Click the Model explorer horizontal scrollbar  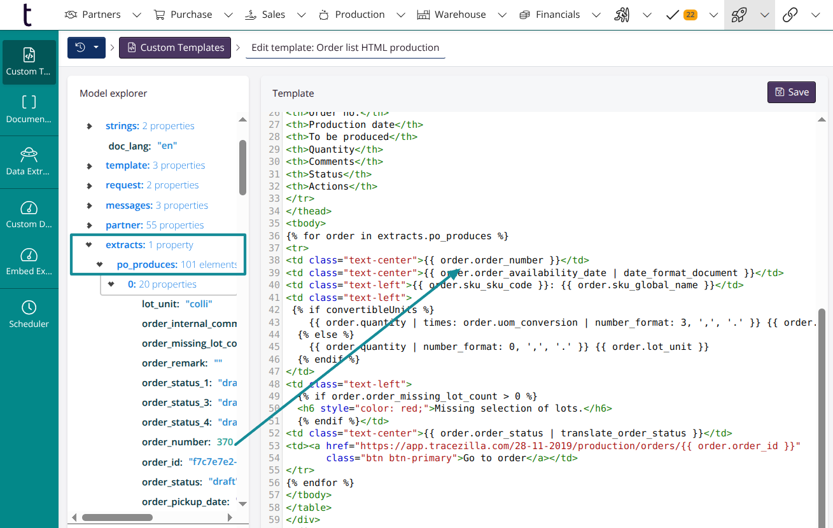tap(117, 517)
